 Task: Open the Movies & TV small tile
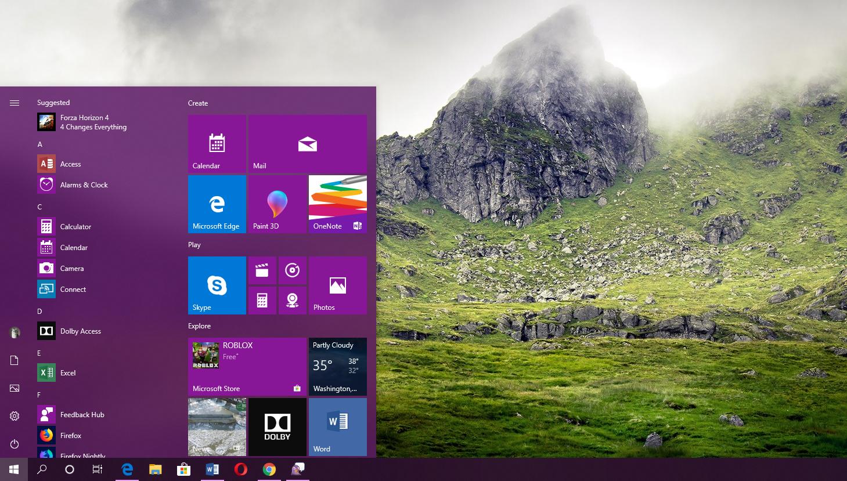(x=262, y=270)
